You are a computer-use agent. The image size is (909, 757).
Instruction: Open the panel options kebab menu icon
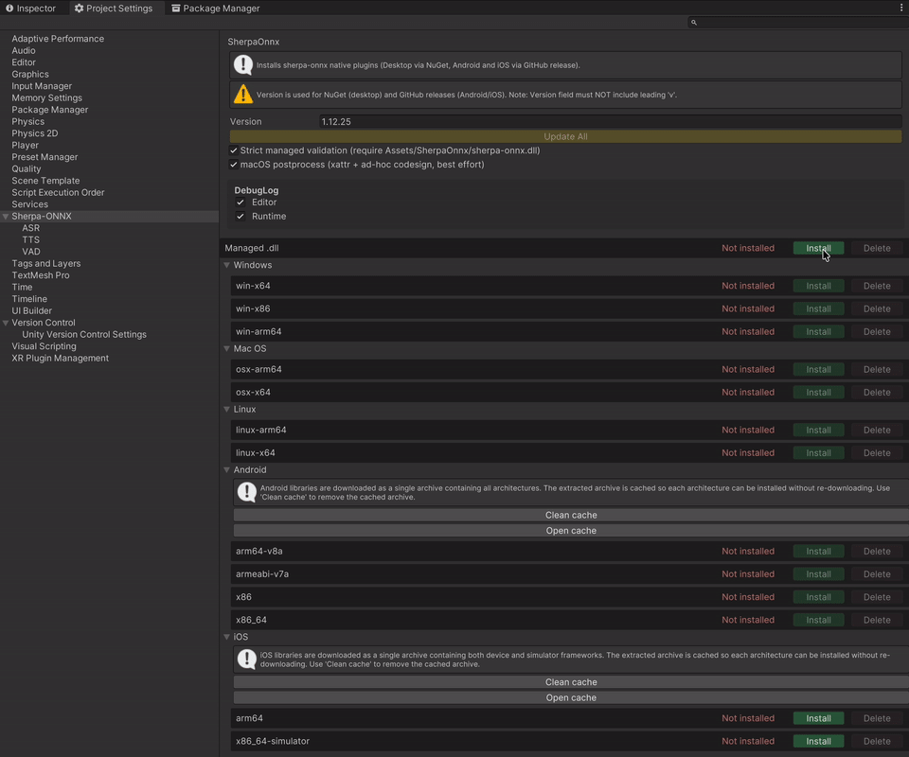[900, 9]
